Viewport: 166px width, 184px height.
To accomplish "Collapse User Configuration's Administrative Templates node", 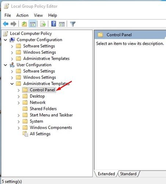I will (12, 84).
